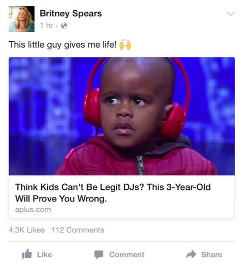Open the child DJ preview image

(x=122, y=116)
